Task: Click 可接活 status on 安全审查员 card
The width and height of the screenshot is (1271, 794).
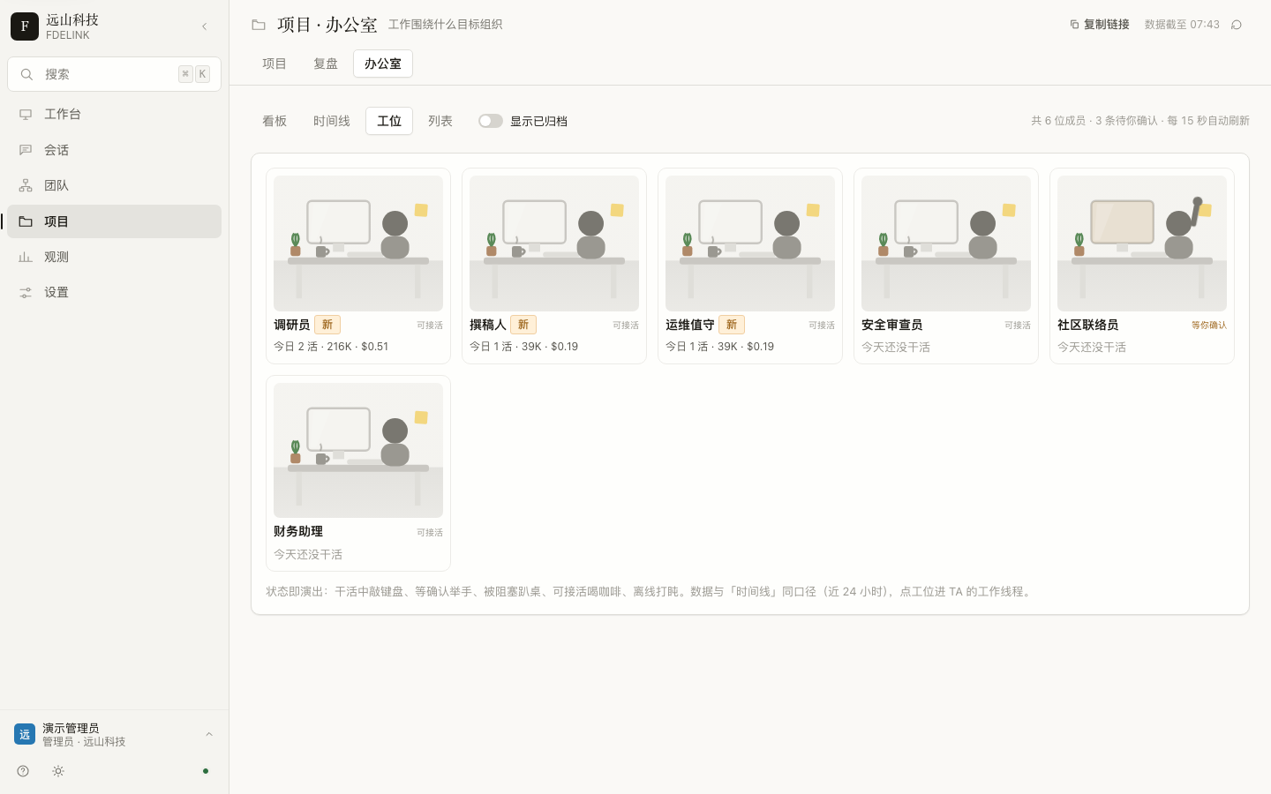Action: point(1018,326)
